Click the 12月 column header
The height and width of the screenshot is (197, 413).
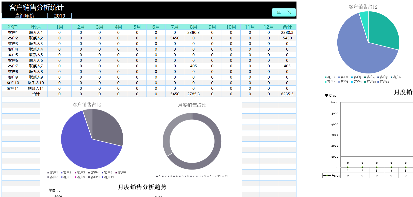(x=269, y=27)
